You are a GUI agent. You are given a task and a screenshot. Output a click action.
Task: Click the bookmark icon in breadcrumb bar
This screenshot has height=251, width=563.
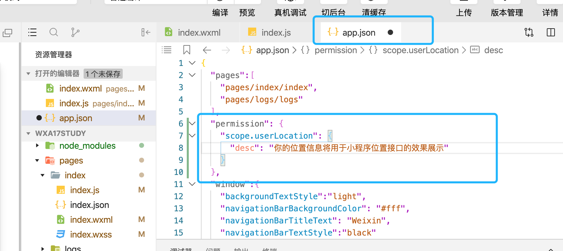187,50
